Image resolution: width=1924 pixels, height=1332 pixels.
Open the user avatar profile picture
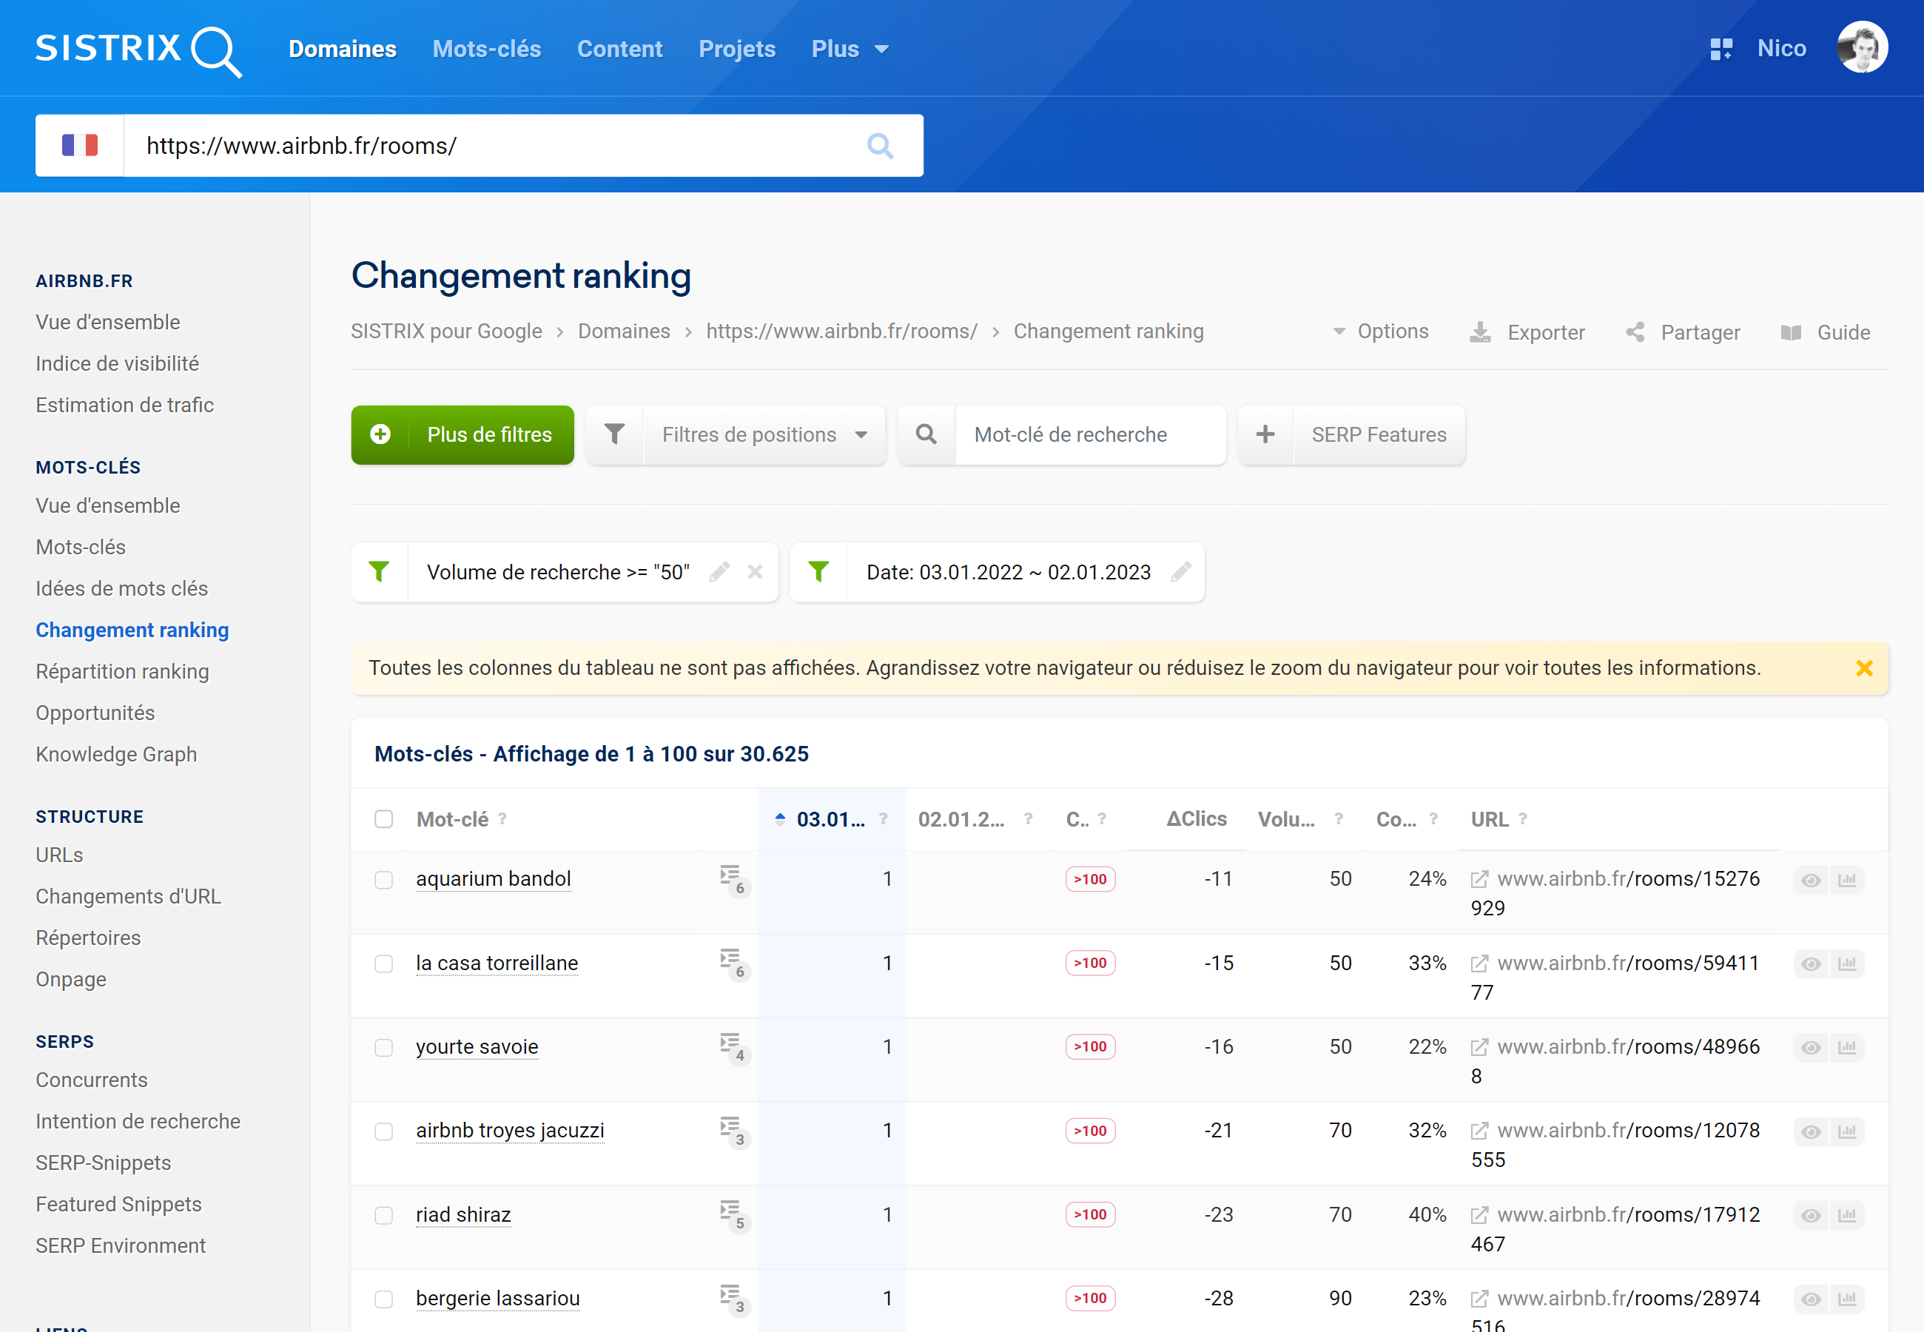[x=1863, y=47]
